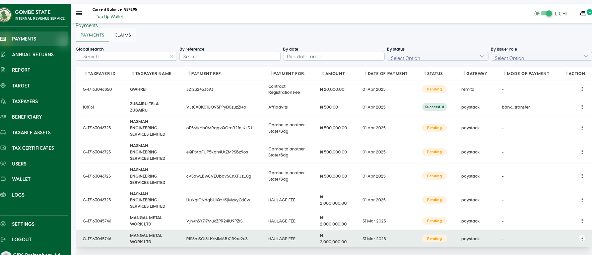Image resolution: width=592 pixels, height=255 pixels.
Task: Open action menu for cKSawLBwCVEUbovSCnXFJzL0g payment
Action: [582, 176]
